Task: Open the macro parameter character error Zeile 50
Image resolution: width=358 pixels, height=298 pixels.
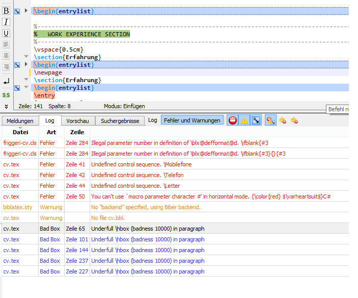Action: pos(175,196)
